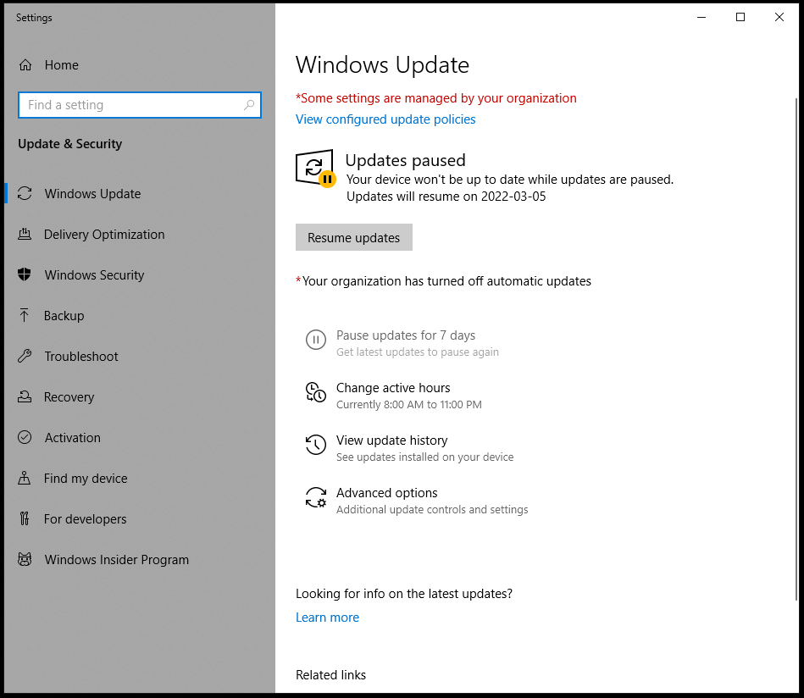Click the For developers icon
Image resolution: width=804 pixels, height=698 pixels.
(25, 519)
